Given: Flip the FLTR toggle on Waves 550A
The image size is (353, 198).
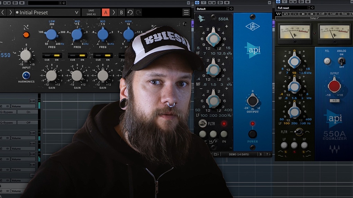Looking at the screenshot, I should click(299, 132).
